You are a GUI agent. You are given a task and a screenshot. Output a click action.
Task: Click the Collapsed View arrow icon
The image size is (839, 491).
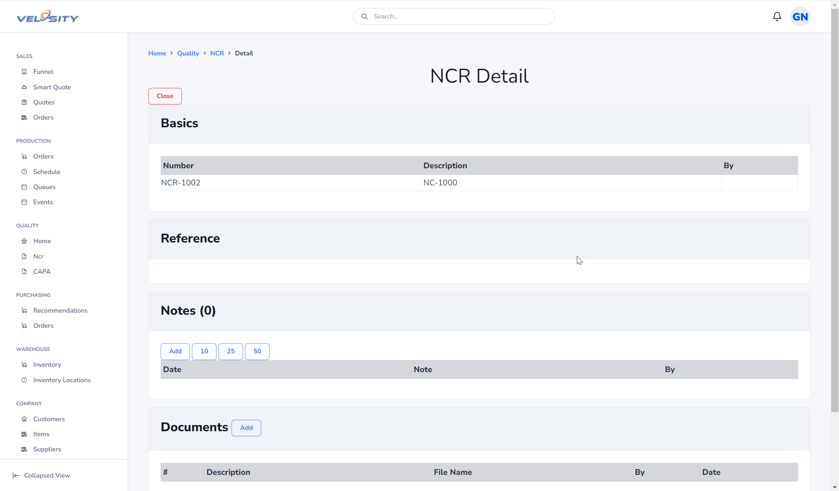(x=16, y=475)
